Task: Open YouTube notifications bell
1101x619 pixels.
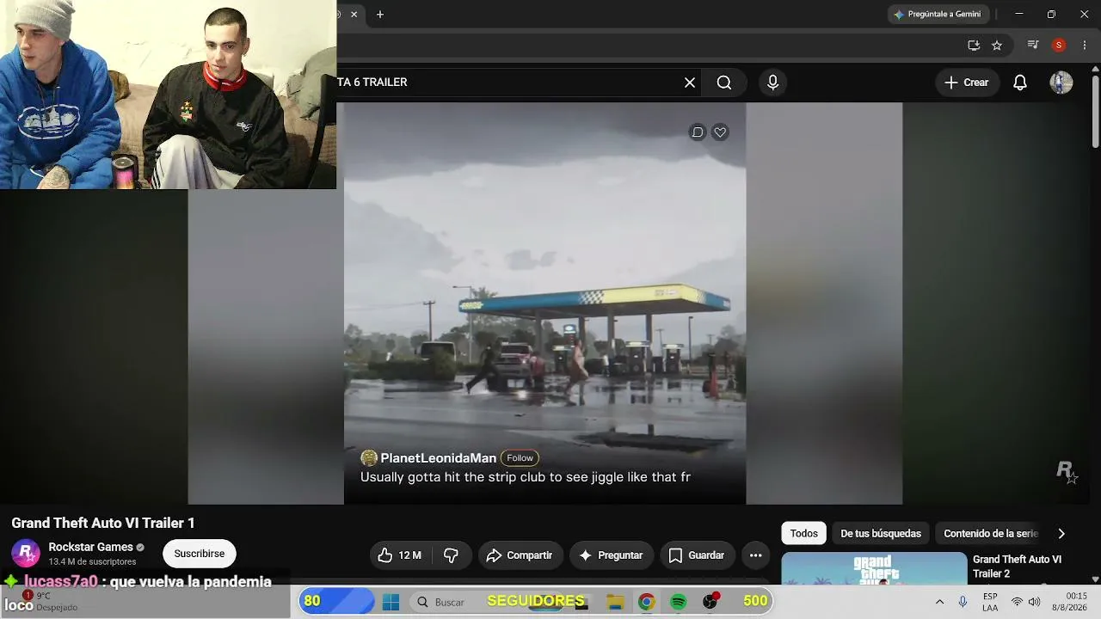Action: [1020, 83]
